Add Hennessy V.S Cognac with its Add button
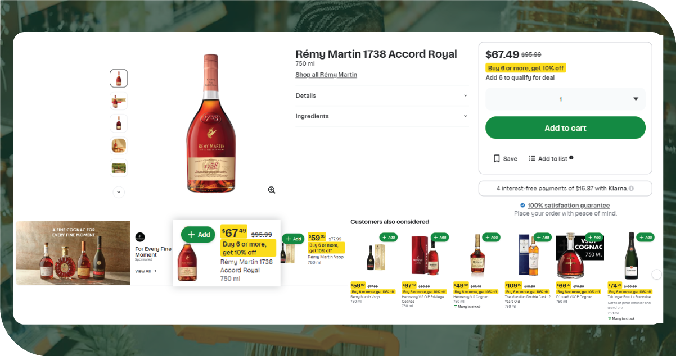676x356 pixels. pos(491,238)
